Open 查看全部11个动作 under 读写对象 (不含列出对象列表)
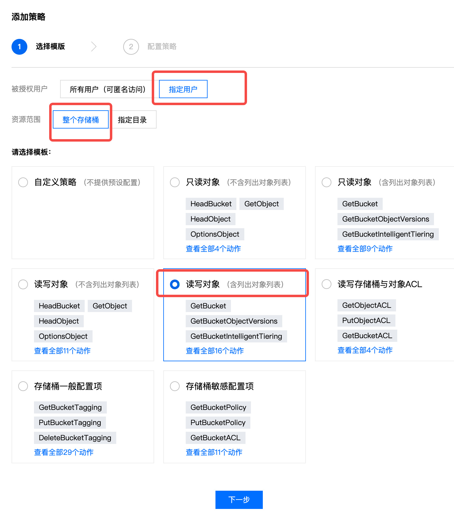The height and width of the screenshot is (522, 454). [x=62, y=351]
